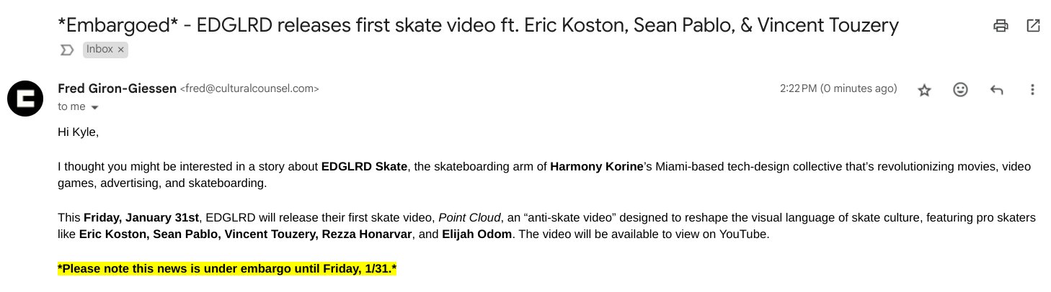Screen dimensions: 1051x292
Task: Click the email subject line starting *Embargoed*
Action: [x=478, y=26]
